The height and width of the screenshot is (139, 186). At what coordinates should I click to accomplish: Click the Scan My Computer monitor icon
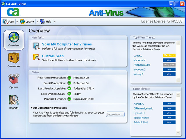pyautogui.click(x=36, y=46)
